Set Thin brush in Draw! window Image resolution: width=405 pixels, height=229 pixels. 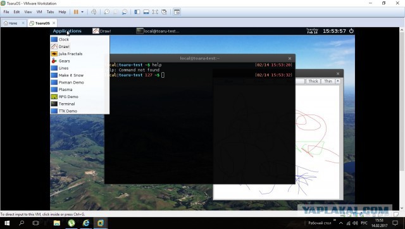(328, 82)
